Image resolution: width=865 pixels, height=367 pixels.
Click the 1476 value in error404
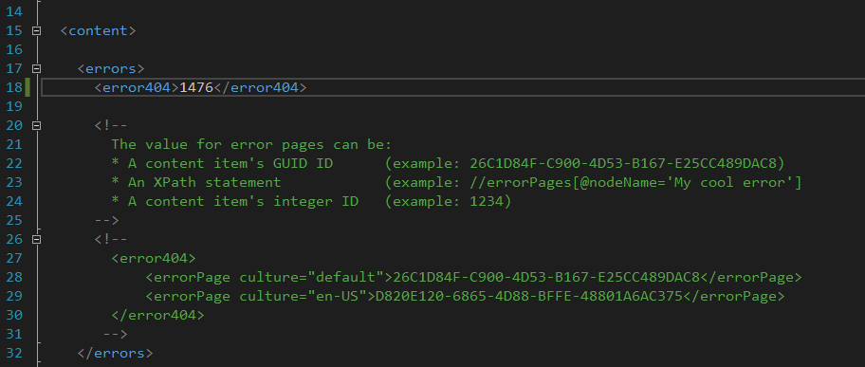pos(196,88)
